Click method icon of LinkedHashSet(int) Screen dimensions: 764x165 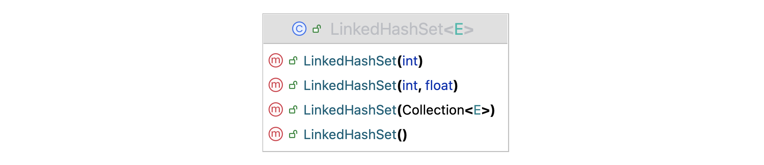point(276,61)
